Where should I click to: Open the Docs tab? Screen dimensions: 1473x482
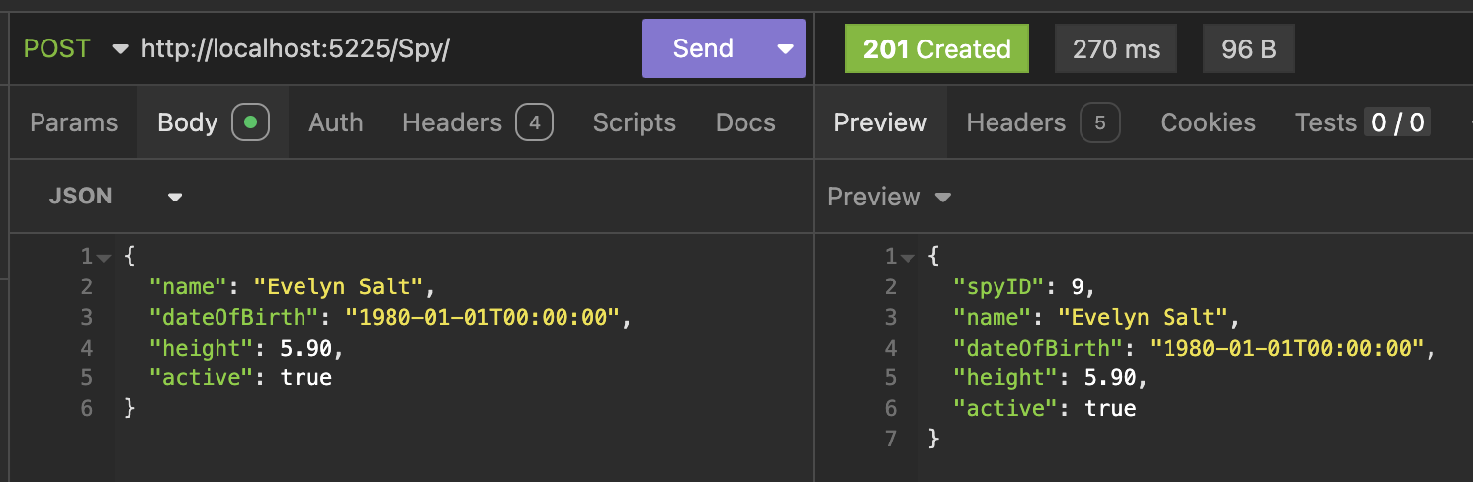[745, 122]
